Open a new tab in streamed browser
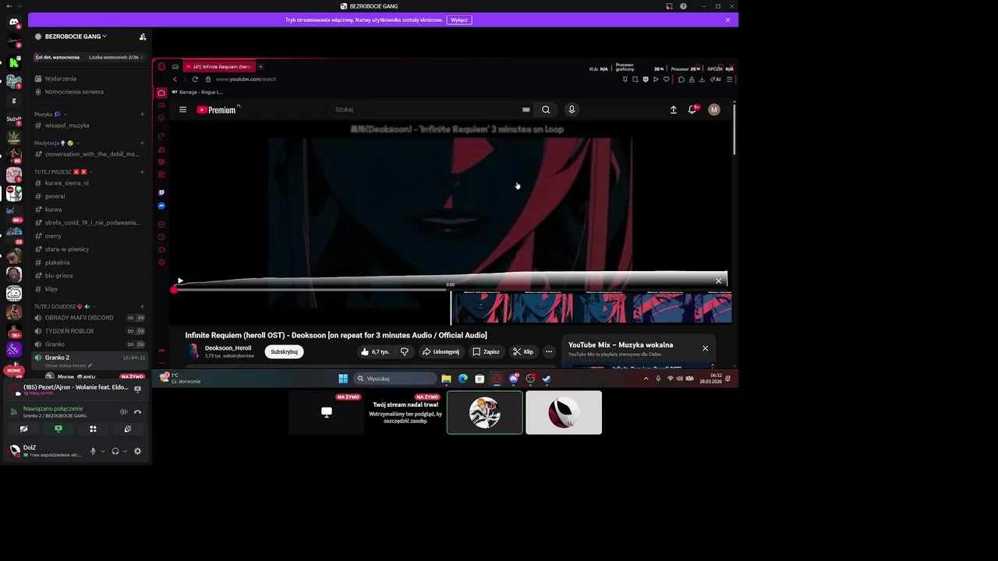998x561 pixels. point(260,66)
